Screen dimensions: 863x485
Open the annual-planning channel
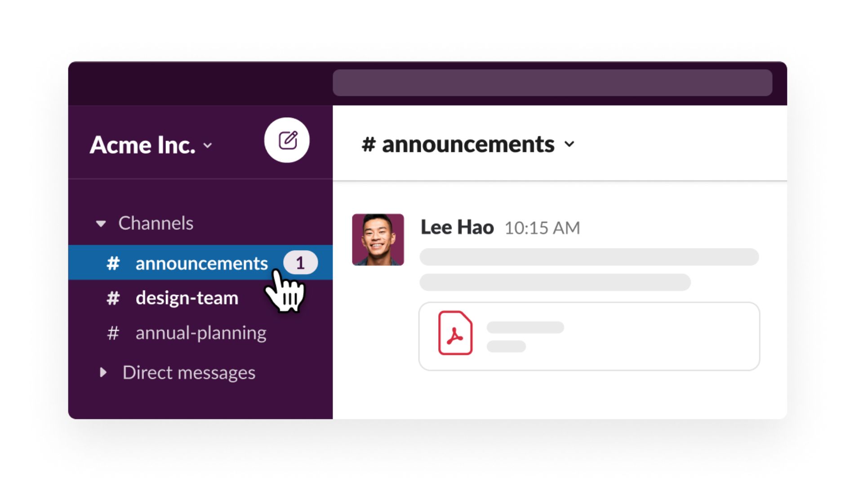200,333
